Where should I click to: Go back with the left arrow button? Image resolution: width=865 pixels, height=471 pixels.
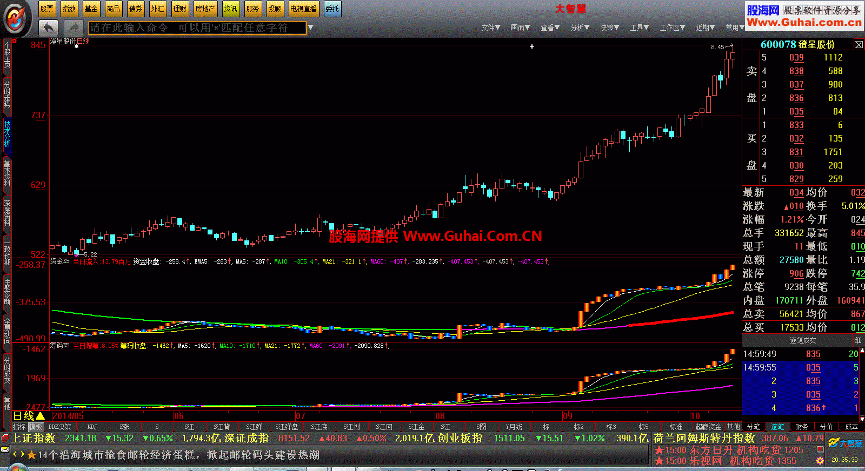click(x=49, y=28)
